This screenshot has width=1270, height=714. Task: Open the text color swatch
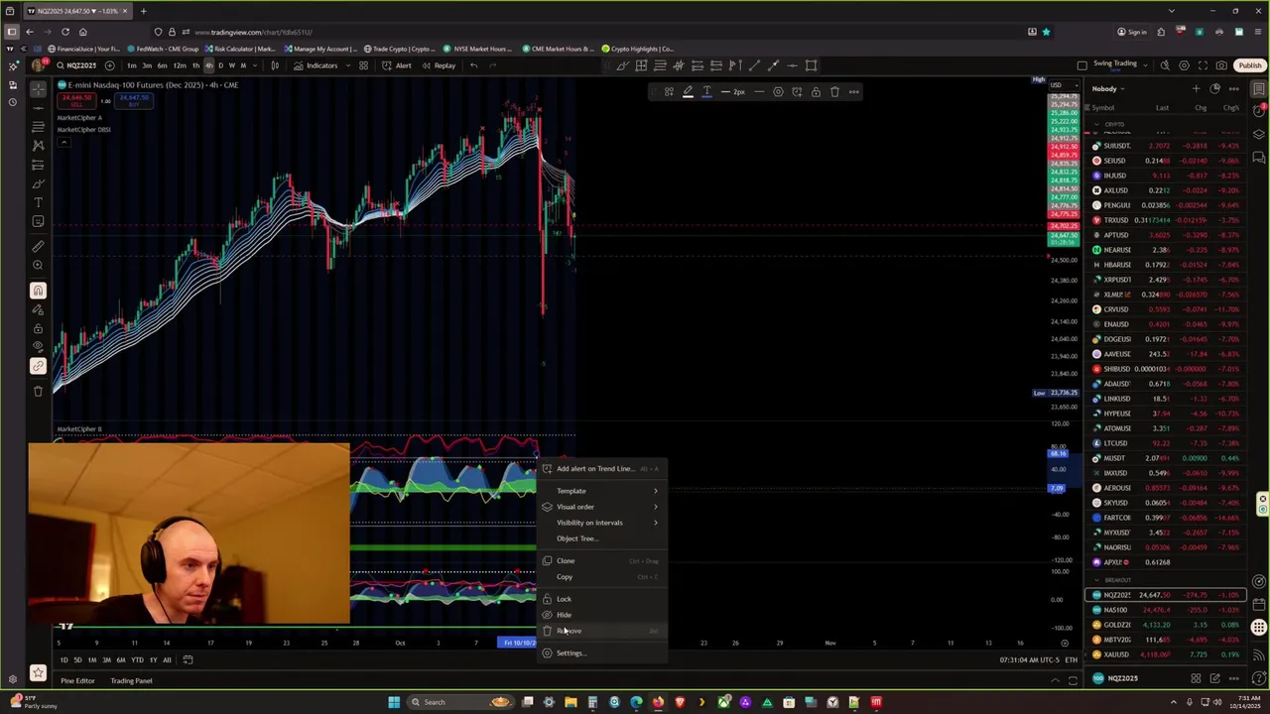coord(706,92)
